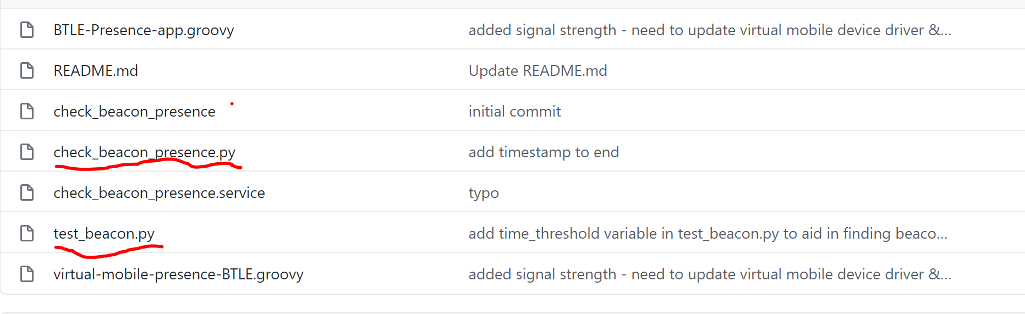This screenshot has width=1025, height=314.
Task: View the "add timestamp to end" commit
Action: point(544,152)
